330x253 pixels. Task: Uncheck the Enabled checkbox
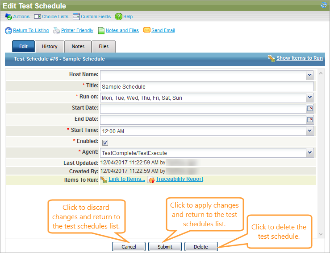point(105,143)
